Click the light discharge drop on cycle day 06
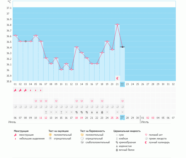Screen dimensions: 186x158 pos(41,90)
